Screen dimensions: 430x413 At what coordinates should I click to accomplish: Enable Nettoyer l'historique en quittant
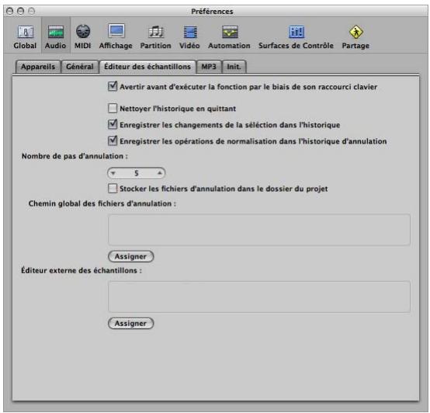(113, 109)
